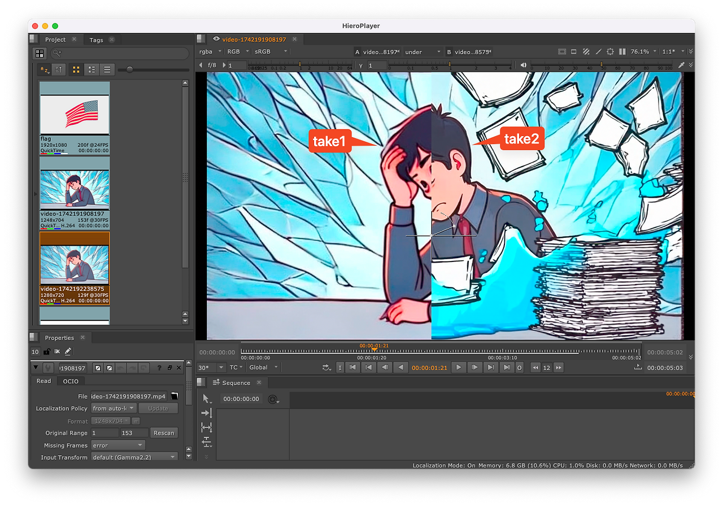Image resolution: width=723 pixels, height=506 pixels.
Task: Toggle the format display rectangle icon
Action: point(574,51)
